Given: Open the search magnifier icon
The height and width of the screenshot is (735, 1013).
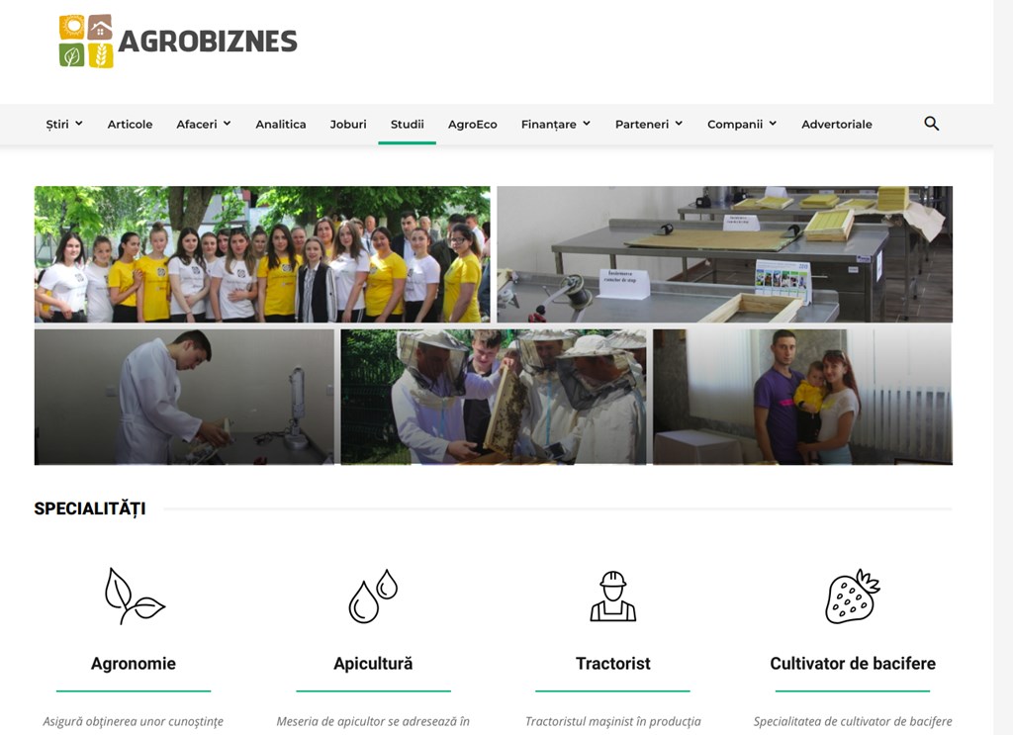Looking at the screenshot, I should [931, 124].
